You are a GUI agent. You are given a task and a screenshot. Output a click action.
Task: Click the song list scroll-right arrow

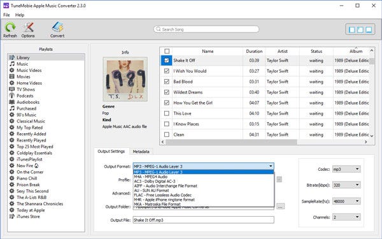click(365, 142)
